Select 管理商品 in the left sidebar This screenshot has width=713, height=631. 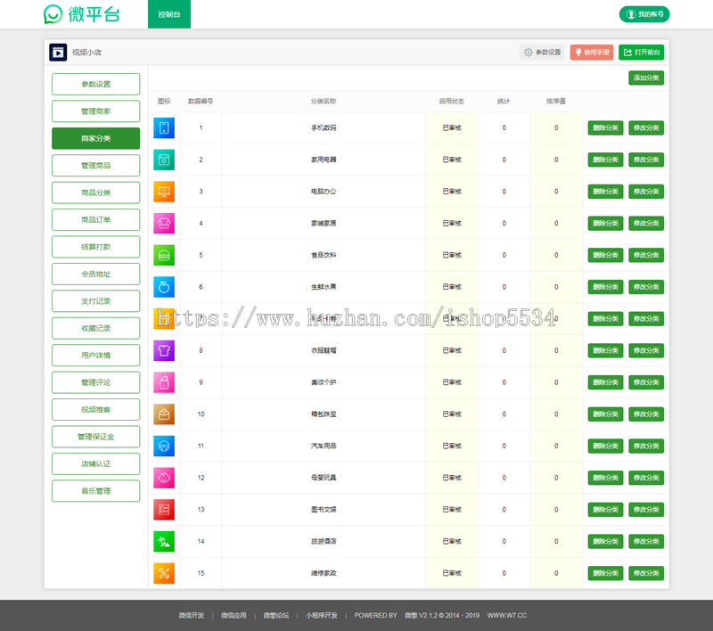(x=95, y=166)
